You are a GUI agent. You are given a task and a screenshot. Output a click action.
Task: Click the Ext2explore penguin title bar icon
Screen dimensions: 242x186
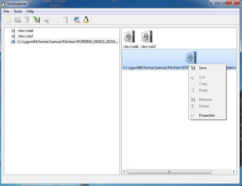[3, 4]
